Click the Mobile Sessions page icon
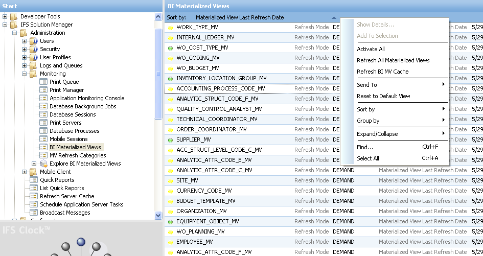 43,139
